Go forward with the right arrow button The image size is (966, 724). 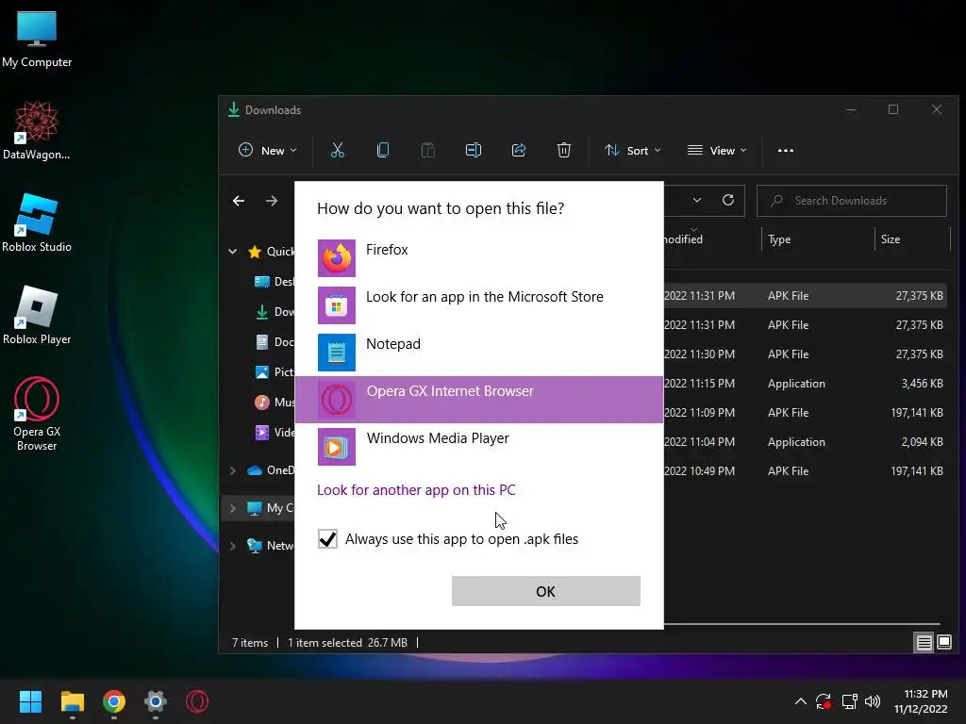[272, 201]
